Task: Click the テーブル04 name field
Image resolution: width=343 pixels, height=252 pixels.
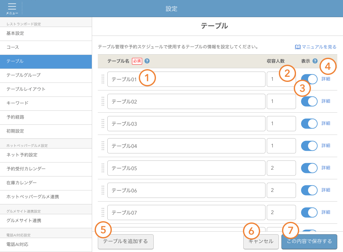Action: click(186, 146)
